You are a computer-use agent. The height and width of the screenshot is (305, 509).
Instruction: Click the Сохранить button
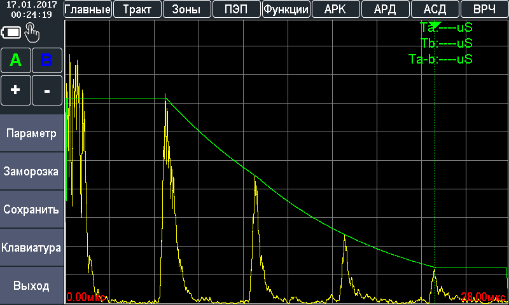click(32, 210)
